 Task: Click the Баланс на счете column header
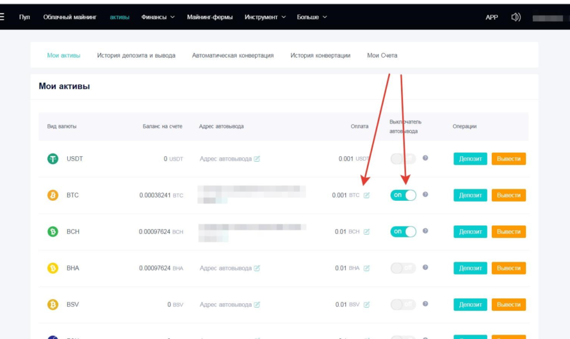pos(163,126)
